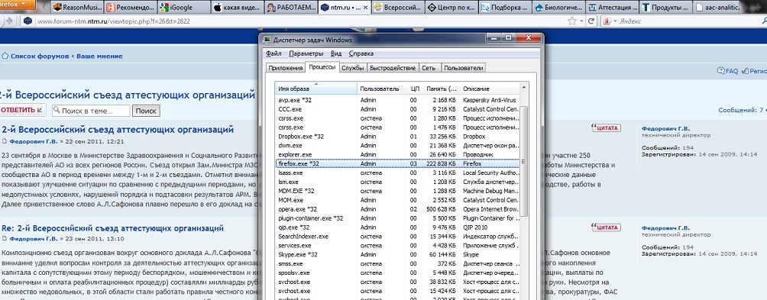Open the Файл menu in Task Manager

point(274,53)
